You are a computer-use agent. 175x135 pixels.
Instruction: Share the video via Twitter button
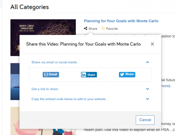127,74
